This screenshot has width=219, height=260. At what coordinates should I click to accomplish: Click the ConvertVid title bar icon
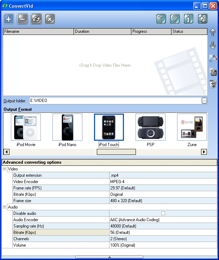point(5,6)
